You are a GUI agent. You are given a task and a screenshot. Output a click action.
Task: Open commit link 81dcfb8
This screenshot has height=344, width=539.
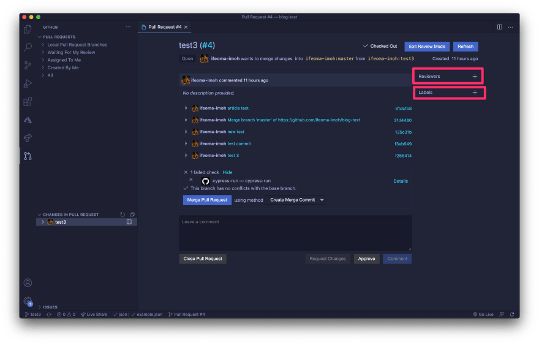[x=403, y=108]
